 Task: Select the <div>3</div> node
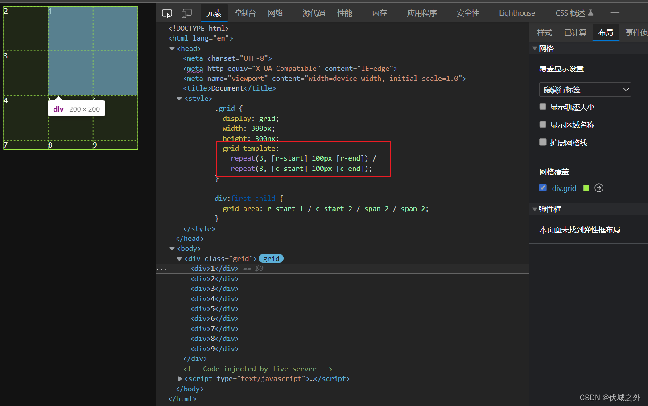coord(215,289)
